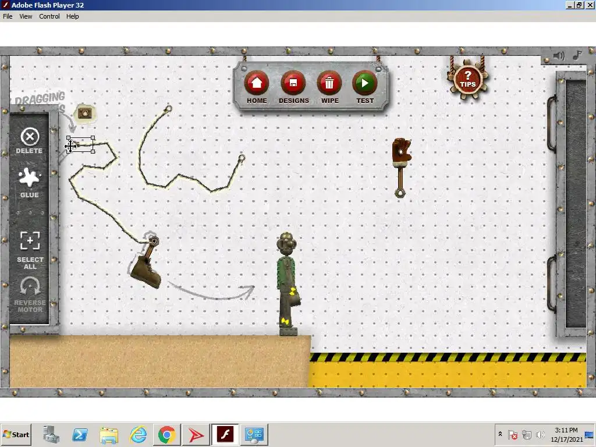Open Google Chrome from taskbar
596x447 pixels.
(x=167, y=434)
